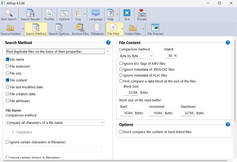
Task: Select the File Filter funnel icon
Action: coord(113,27)
